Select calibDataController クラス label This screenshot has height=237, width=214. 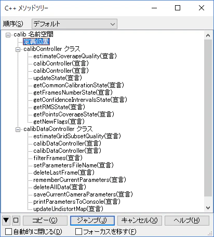pyautogui.click(x=58, y=129)
